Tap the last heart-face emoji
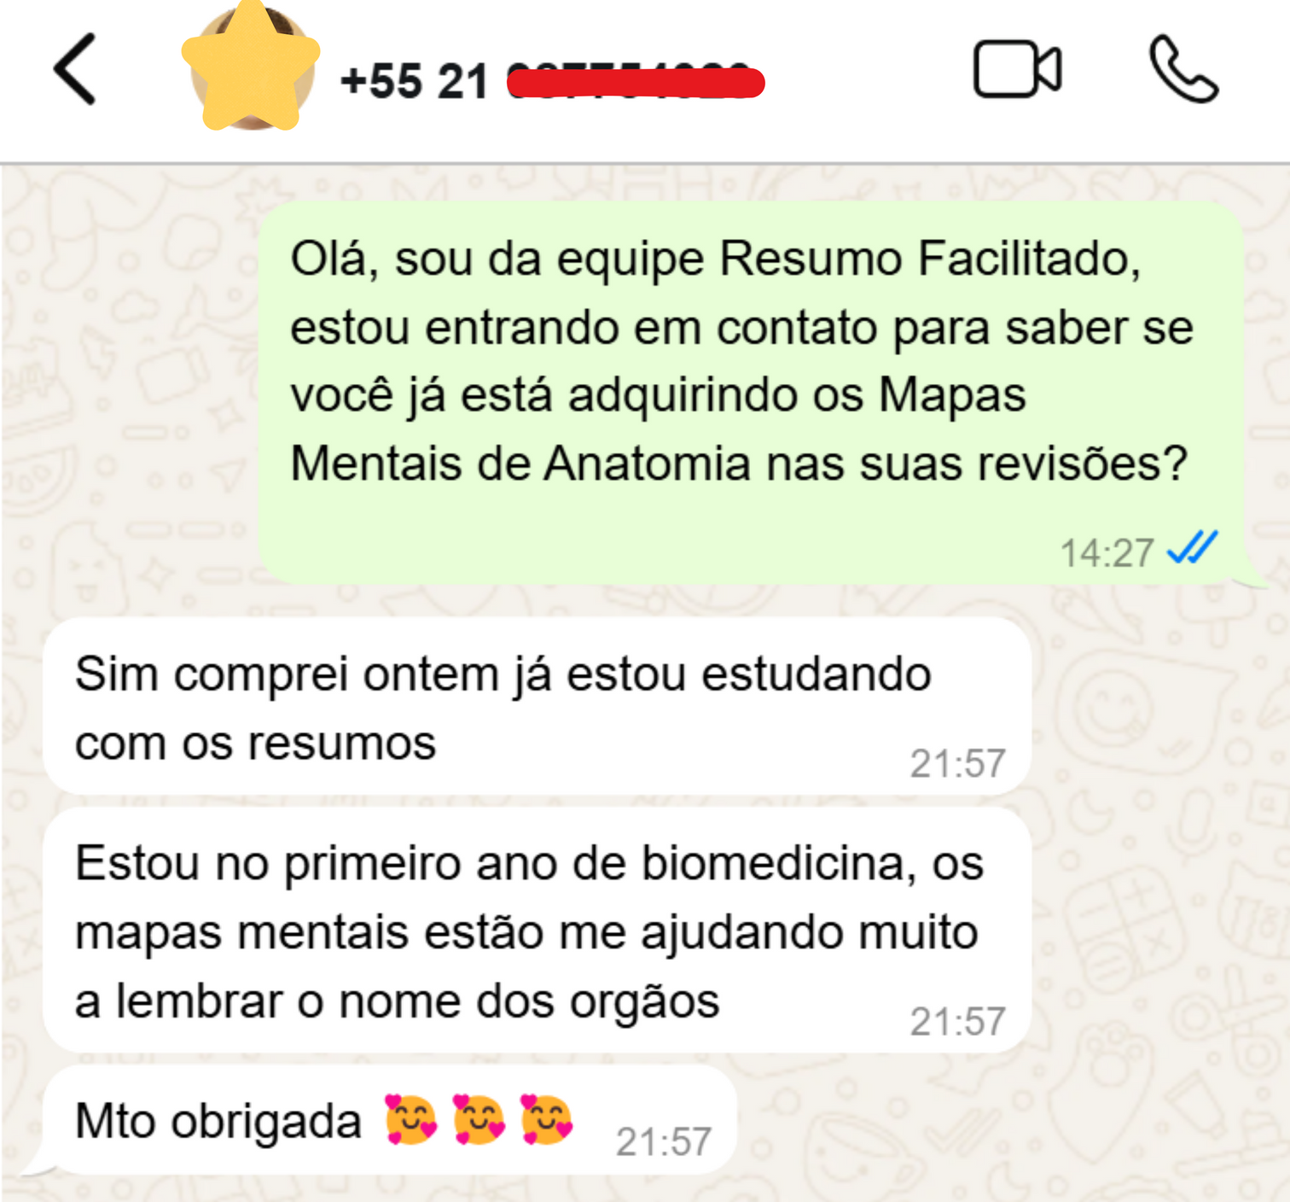The height and width of the screenshot is (1202, 1290). [547, 1119]
